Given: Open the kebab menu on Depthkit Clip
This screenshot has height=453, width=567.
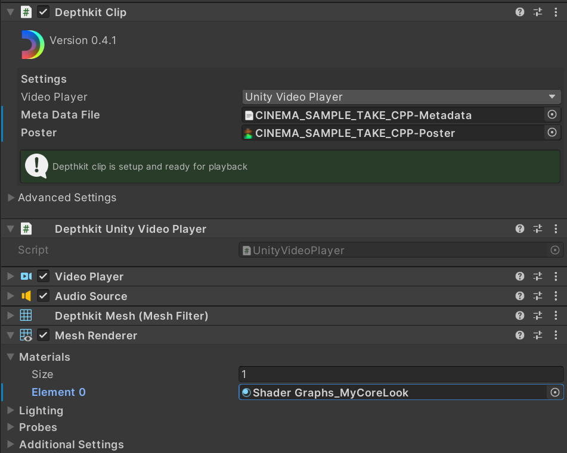Looking at the screenshot, I should pyautogui.click(x=556, y=12).
